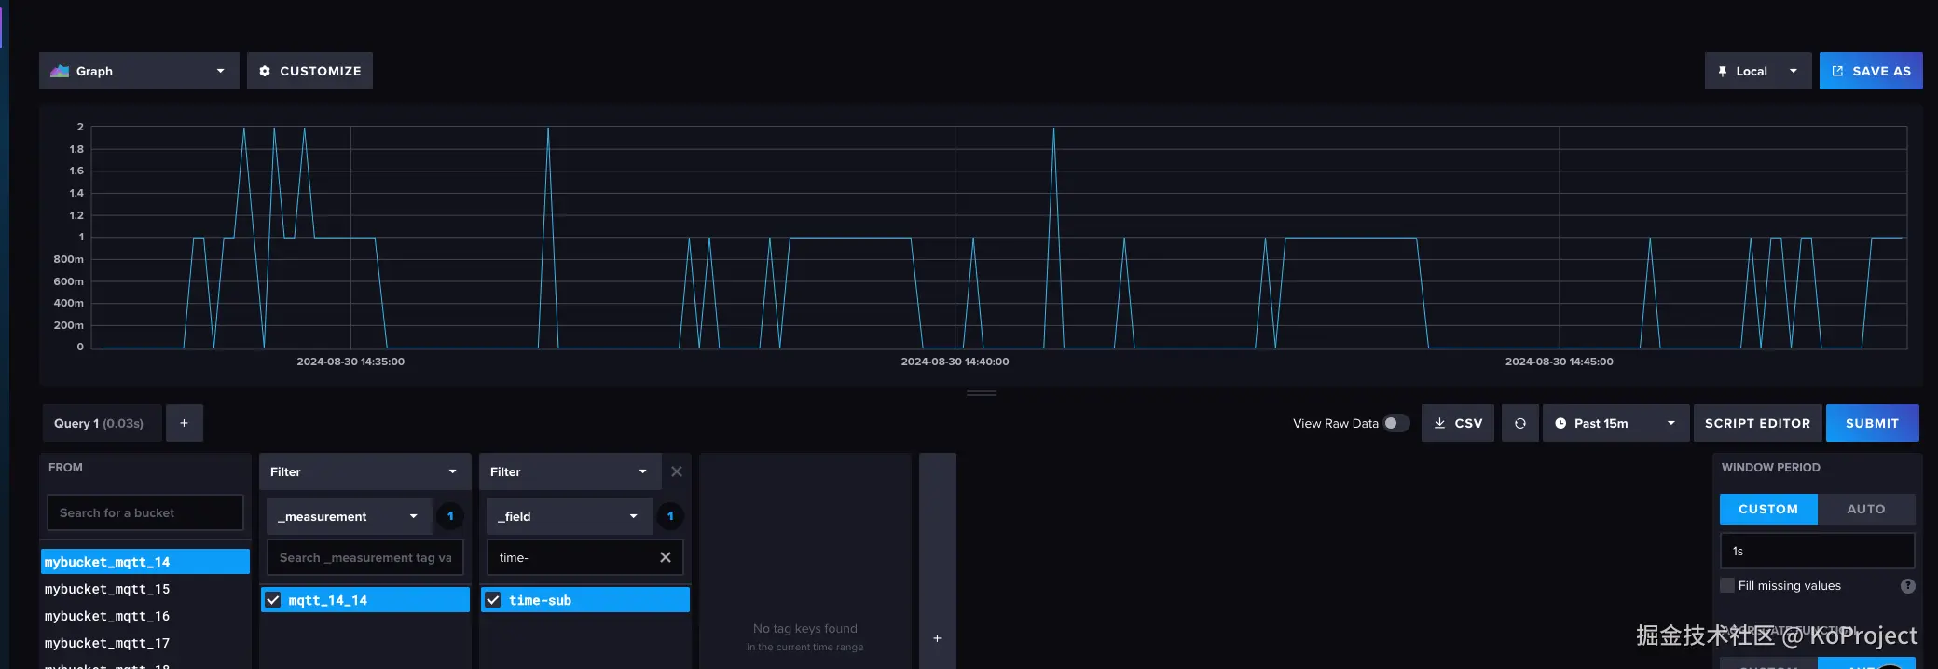Open the _measurement tag key dropdown

349,516
